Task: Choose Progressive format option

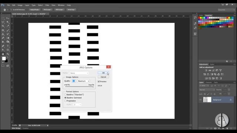Action: 65,101
